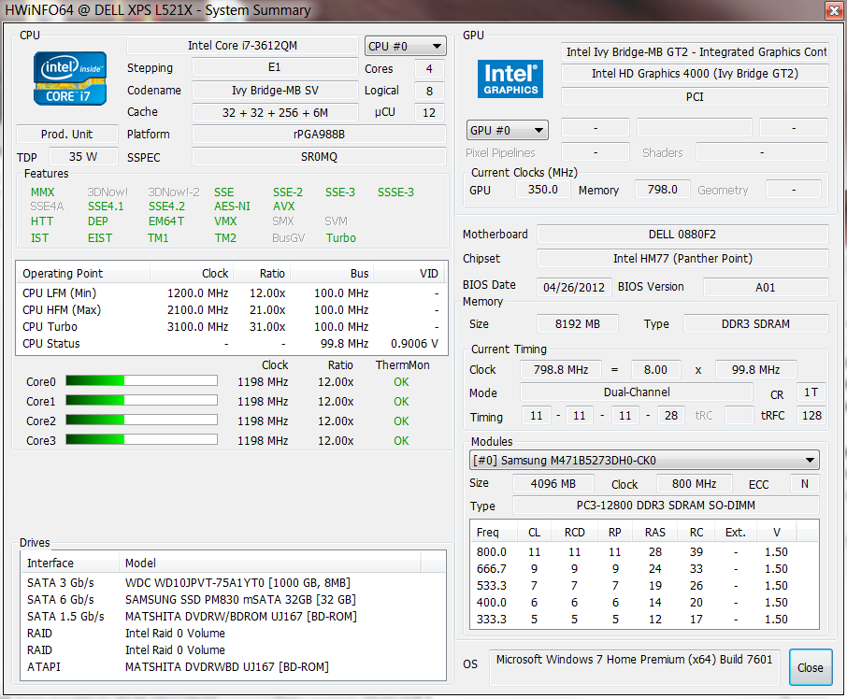Screen dimensions: 847x699
Task: Click the SSE4.2 feature label
Action: [x=166, y=207]
